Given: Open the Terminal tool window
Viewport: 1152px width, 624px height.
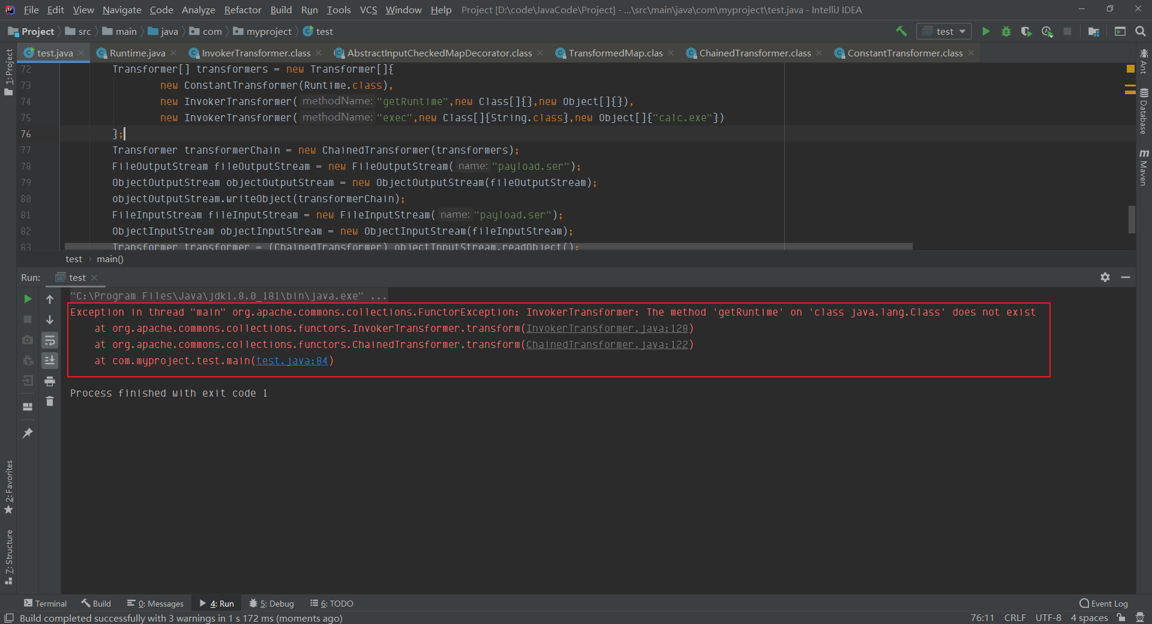Looking at the screenshot, I should 45,604.
